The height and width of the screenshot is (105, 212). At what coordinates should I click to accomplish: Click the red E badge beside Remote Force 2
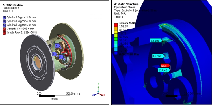[x=4, y=33]
